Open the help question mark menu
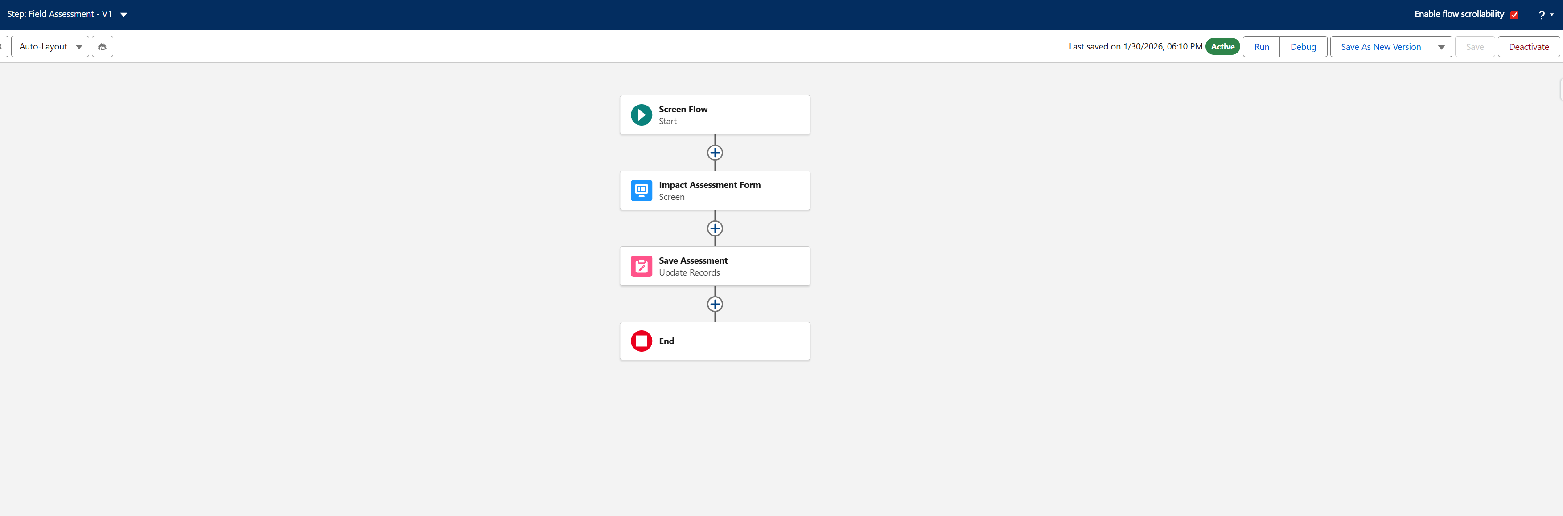The image size is (1563, 516). [x=1545, y=15]
